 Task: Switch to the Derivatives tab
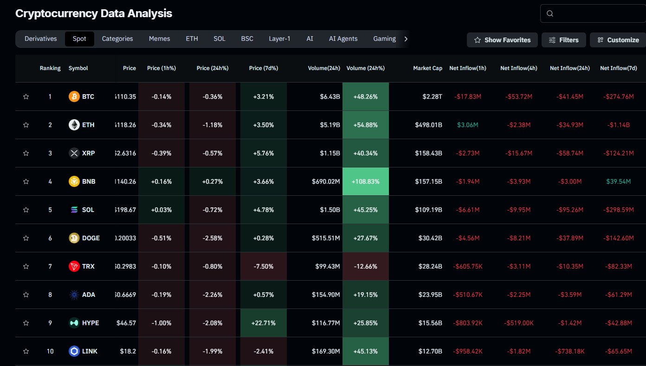pyautogui.click(x=41, y=39)
